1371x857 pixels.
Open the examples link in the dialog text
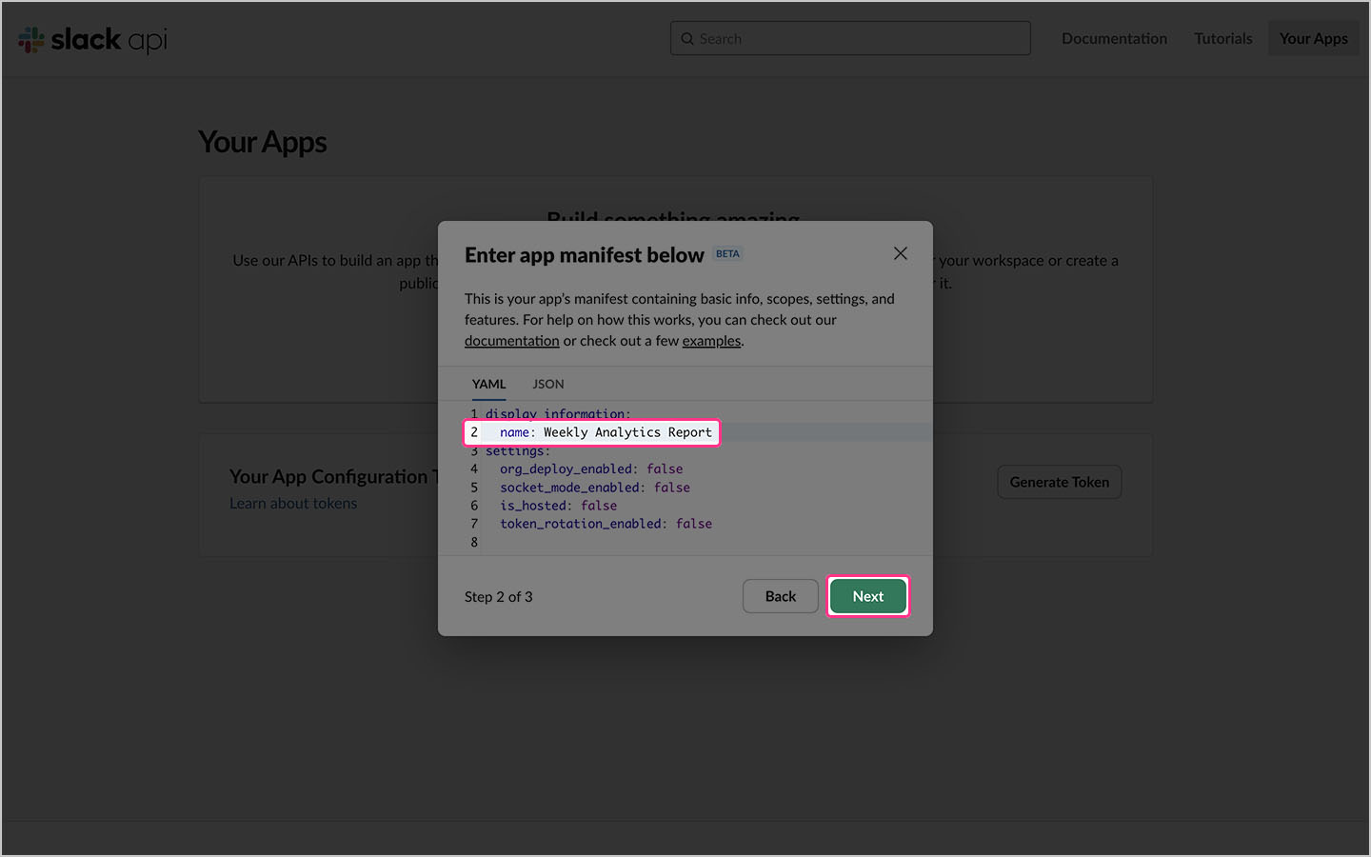(x=710, y=340)
